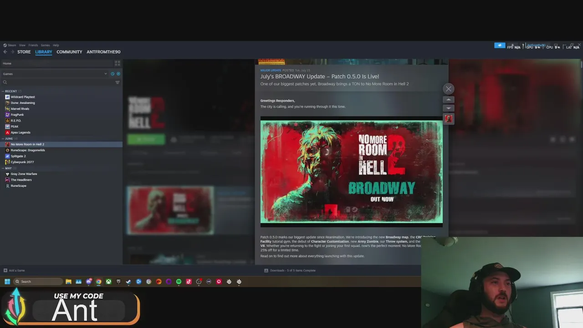
Task: Open Discord from the taskbar
Action: tap(88, 282)
